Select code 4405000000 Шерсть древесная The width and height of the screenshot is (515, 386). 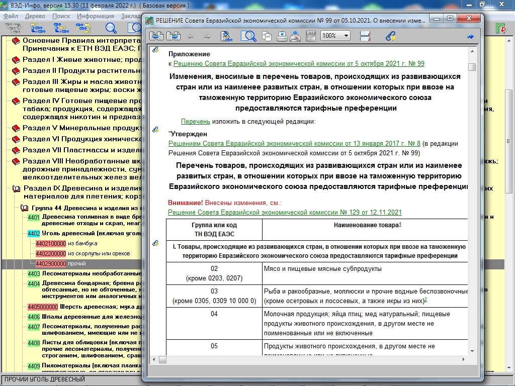coord(43,307)
